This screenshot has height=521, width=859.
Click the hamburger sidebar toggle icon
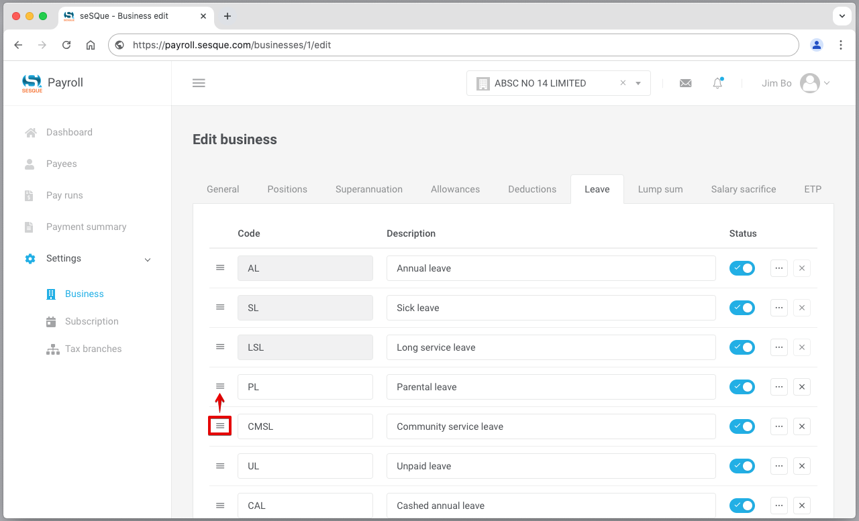click(199, 83)
